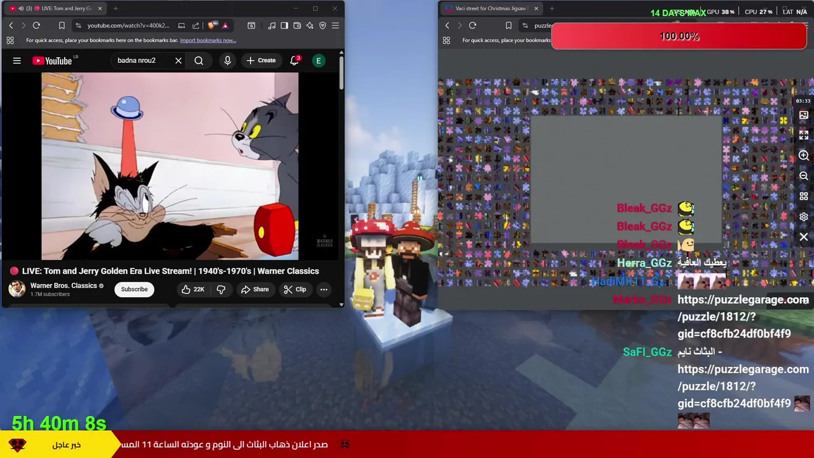The height and width of the screenshot is (458, 814).
Task: Open Leo AI sparkle icon
Action: pos(310,25)
